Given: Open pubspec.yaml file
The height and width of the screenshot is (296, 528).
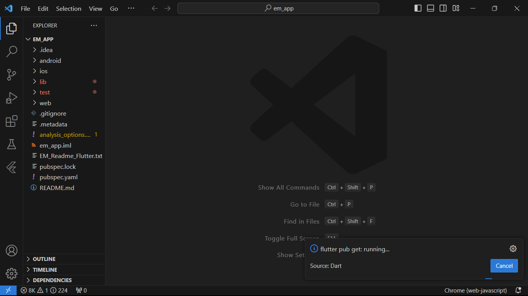Looking at the screenshot, I should pyautogui.click(x=64, y=177).
